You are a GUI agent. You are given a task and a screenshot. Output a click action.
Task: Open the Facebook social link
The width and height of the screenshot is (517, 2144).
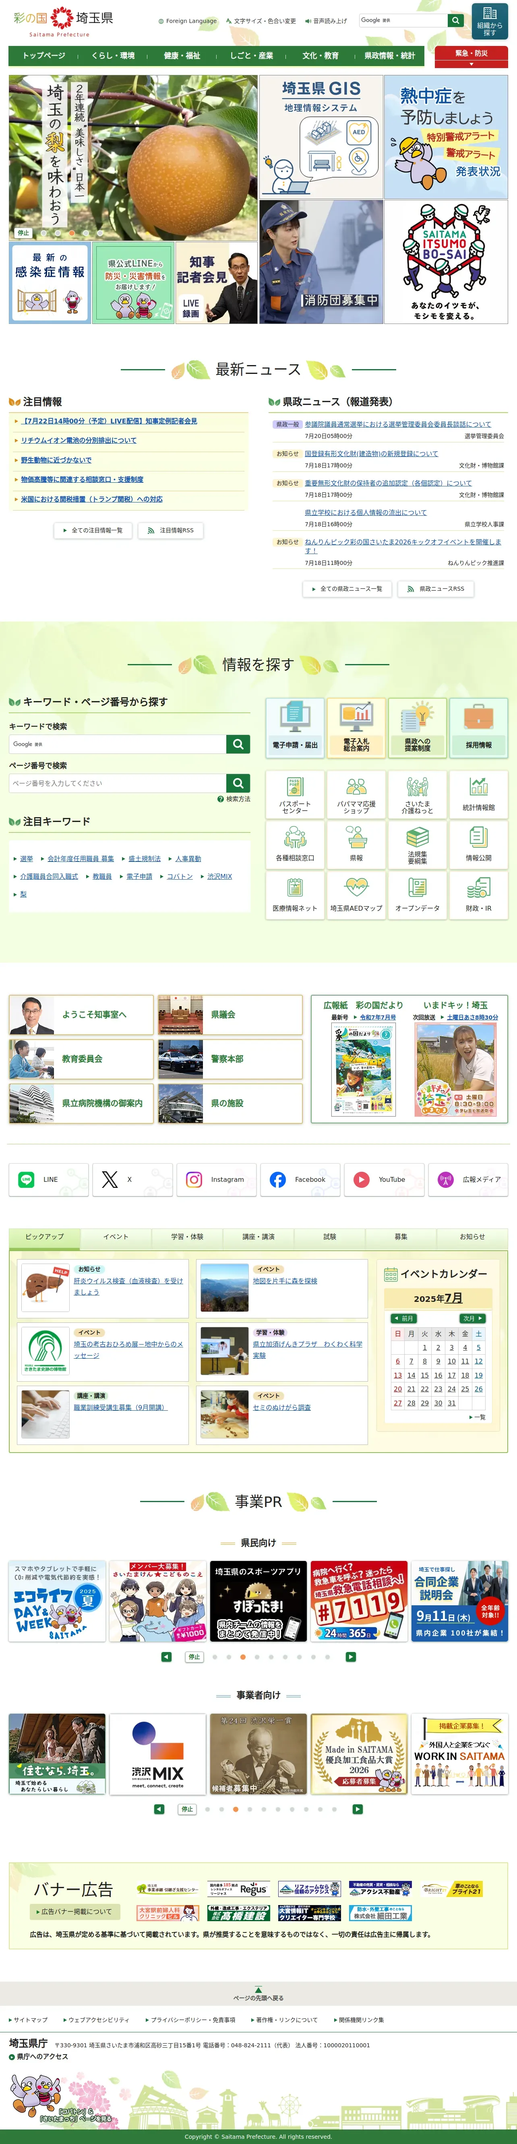[300, 1179]
